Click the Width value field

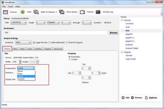click(x=15, y=62)
